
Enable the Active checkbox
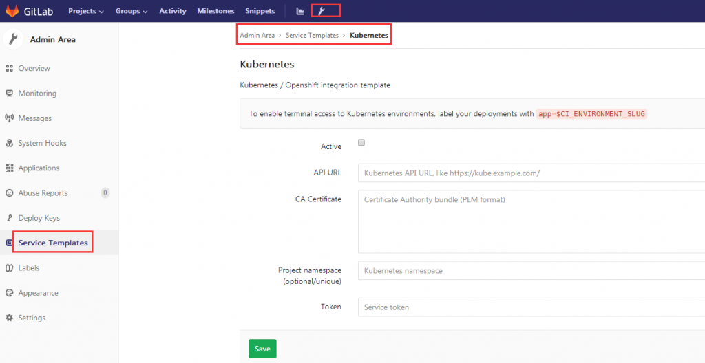[361, 142]
